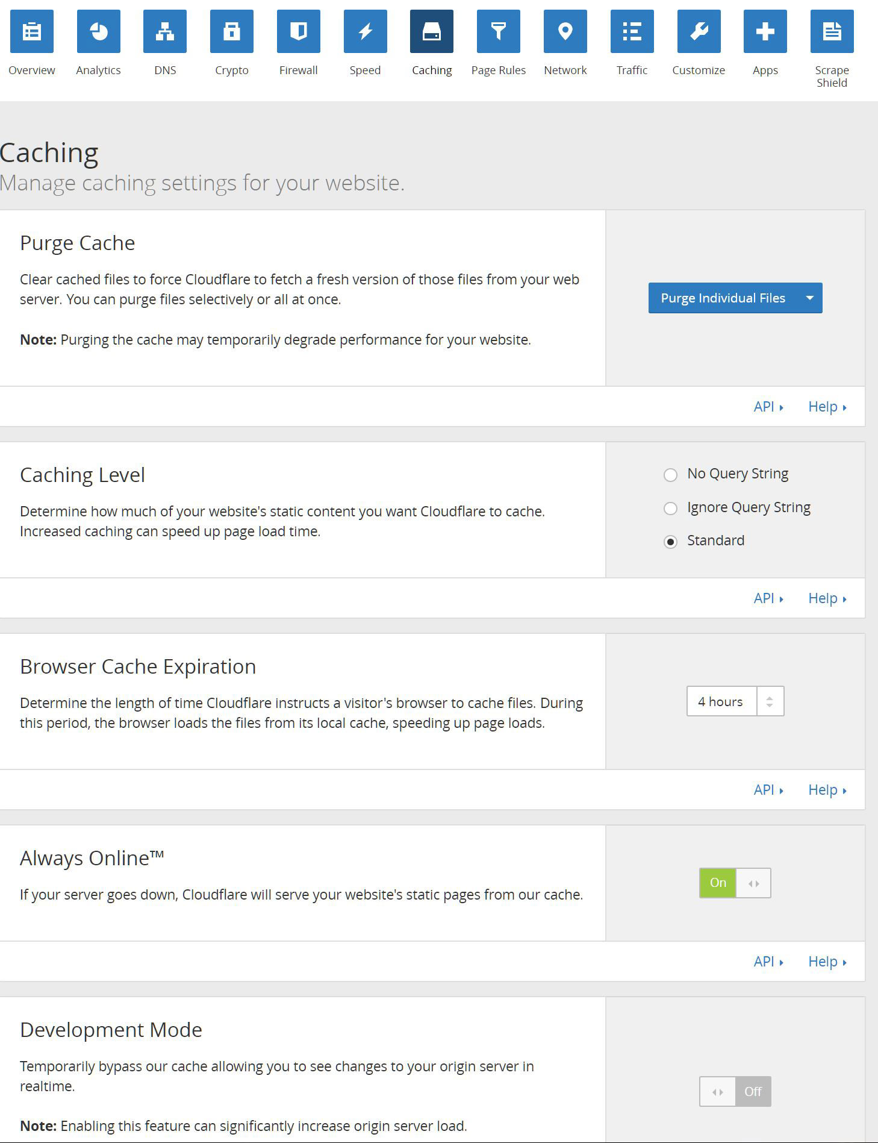878x1143 pixels.
Task: Select the Standard caching level radio
Action: click(x=670, y=542)
